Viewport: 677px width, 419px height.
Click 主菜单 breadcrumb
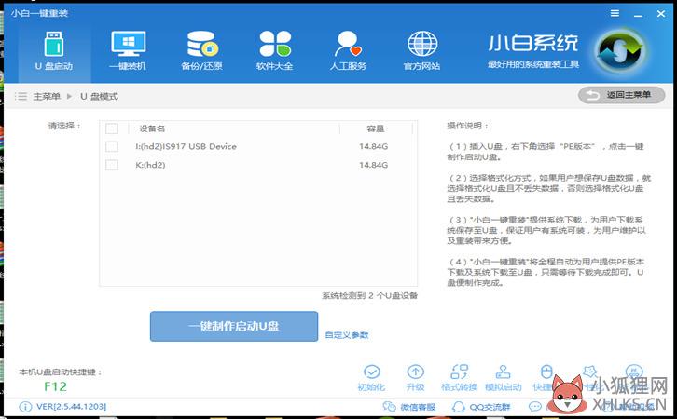click(47, 96)
